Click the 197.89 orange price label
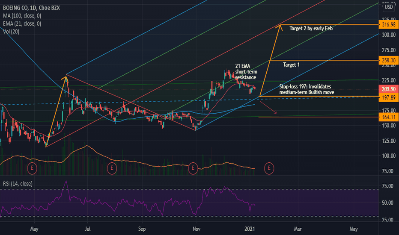This screenshot has width=399, height=235. [389, 97]
